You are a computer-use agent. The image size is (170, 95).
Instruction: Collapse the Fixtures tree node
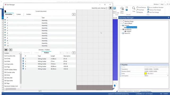(x=121, y=25)
